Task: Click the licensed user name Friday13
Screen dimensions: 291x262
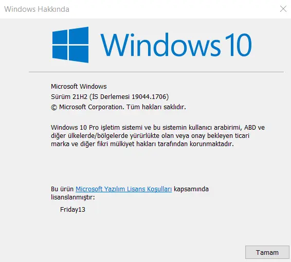Action: pyautogui.click(x=72, y=210)
